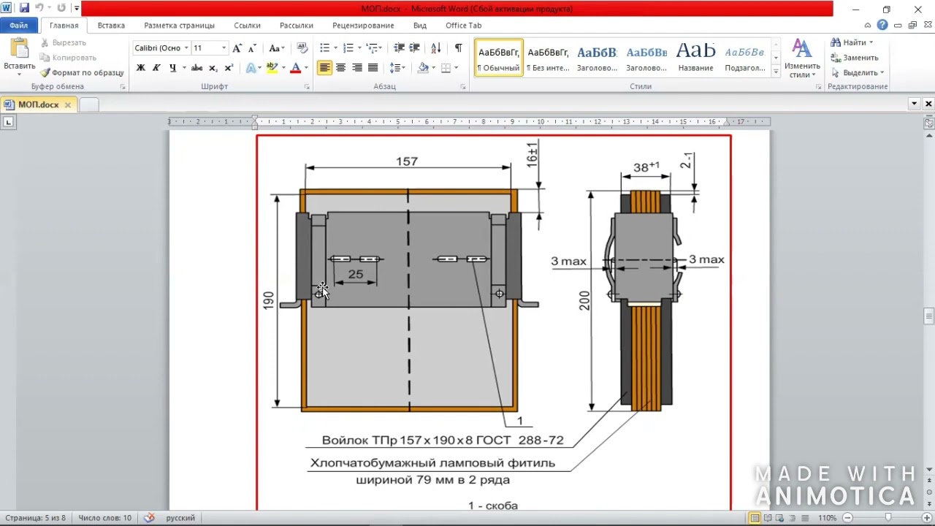Image resolution: width=935 pixels, height=526 pixels.
Task: Click the Shading paint bucket icon
Action: coord(423,67)
